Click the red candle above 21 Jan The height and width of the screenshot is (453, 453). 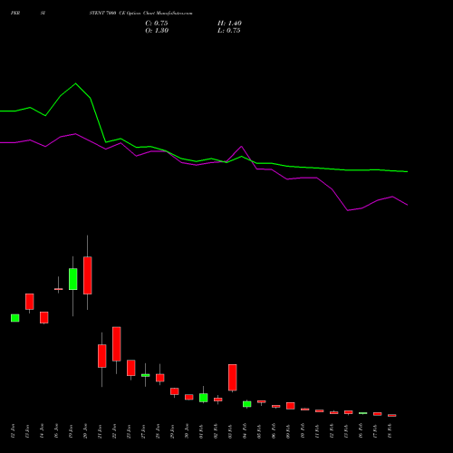coord(102,356)
